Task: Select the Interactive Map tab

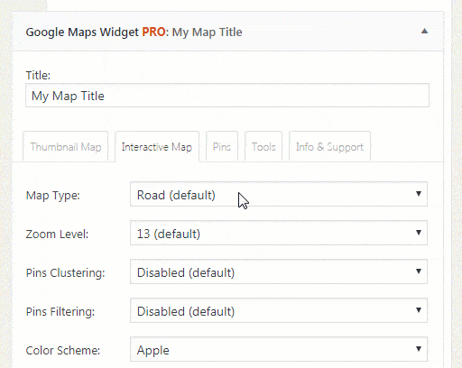Action: [x=157, y=146]
